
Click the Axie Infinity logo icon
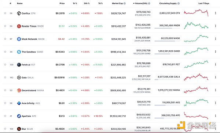(x=19, y=103)
